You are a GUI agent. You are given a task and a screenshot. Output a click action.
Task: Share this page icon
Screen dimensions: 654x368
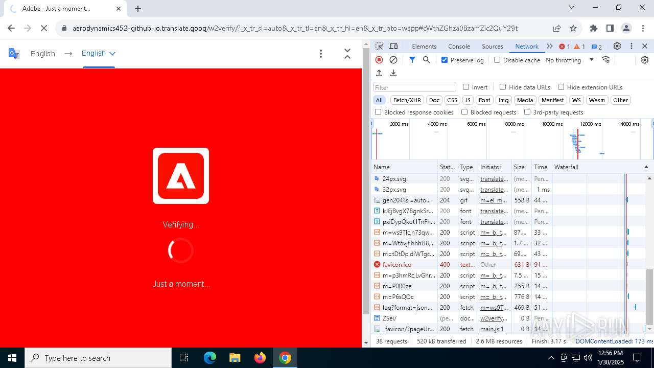(557, 28)
